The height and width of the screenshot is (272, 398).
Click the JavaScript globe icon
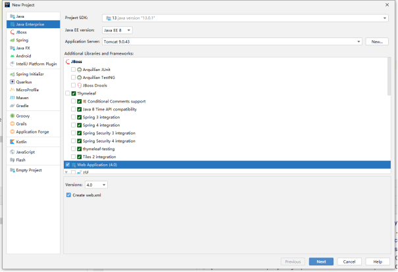(x=12, y=152)
